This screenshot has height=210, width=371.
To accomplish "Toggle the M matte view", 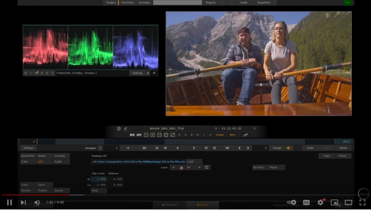I will coord(198,135).
